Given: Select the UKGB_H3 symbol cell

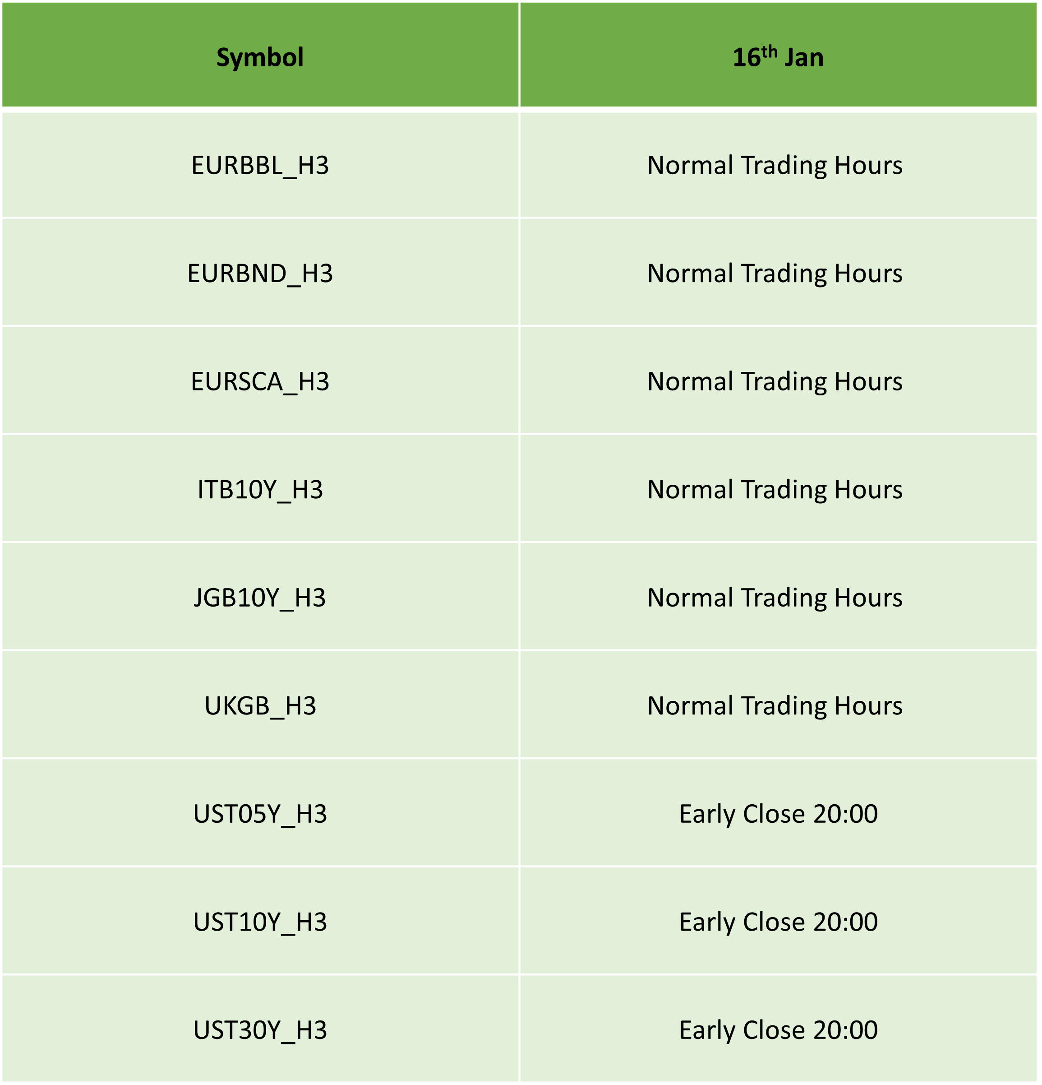Looking at the screenshot, I should coord(260,705).
